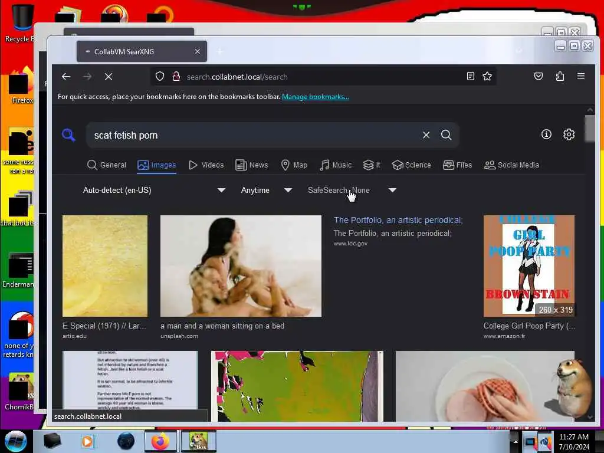This screenshot has width=604, height=453.
Task: Open the Firefox desktop shortcut
Action: 22,86
